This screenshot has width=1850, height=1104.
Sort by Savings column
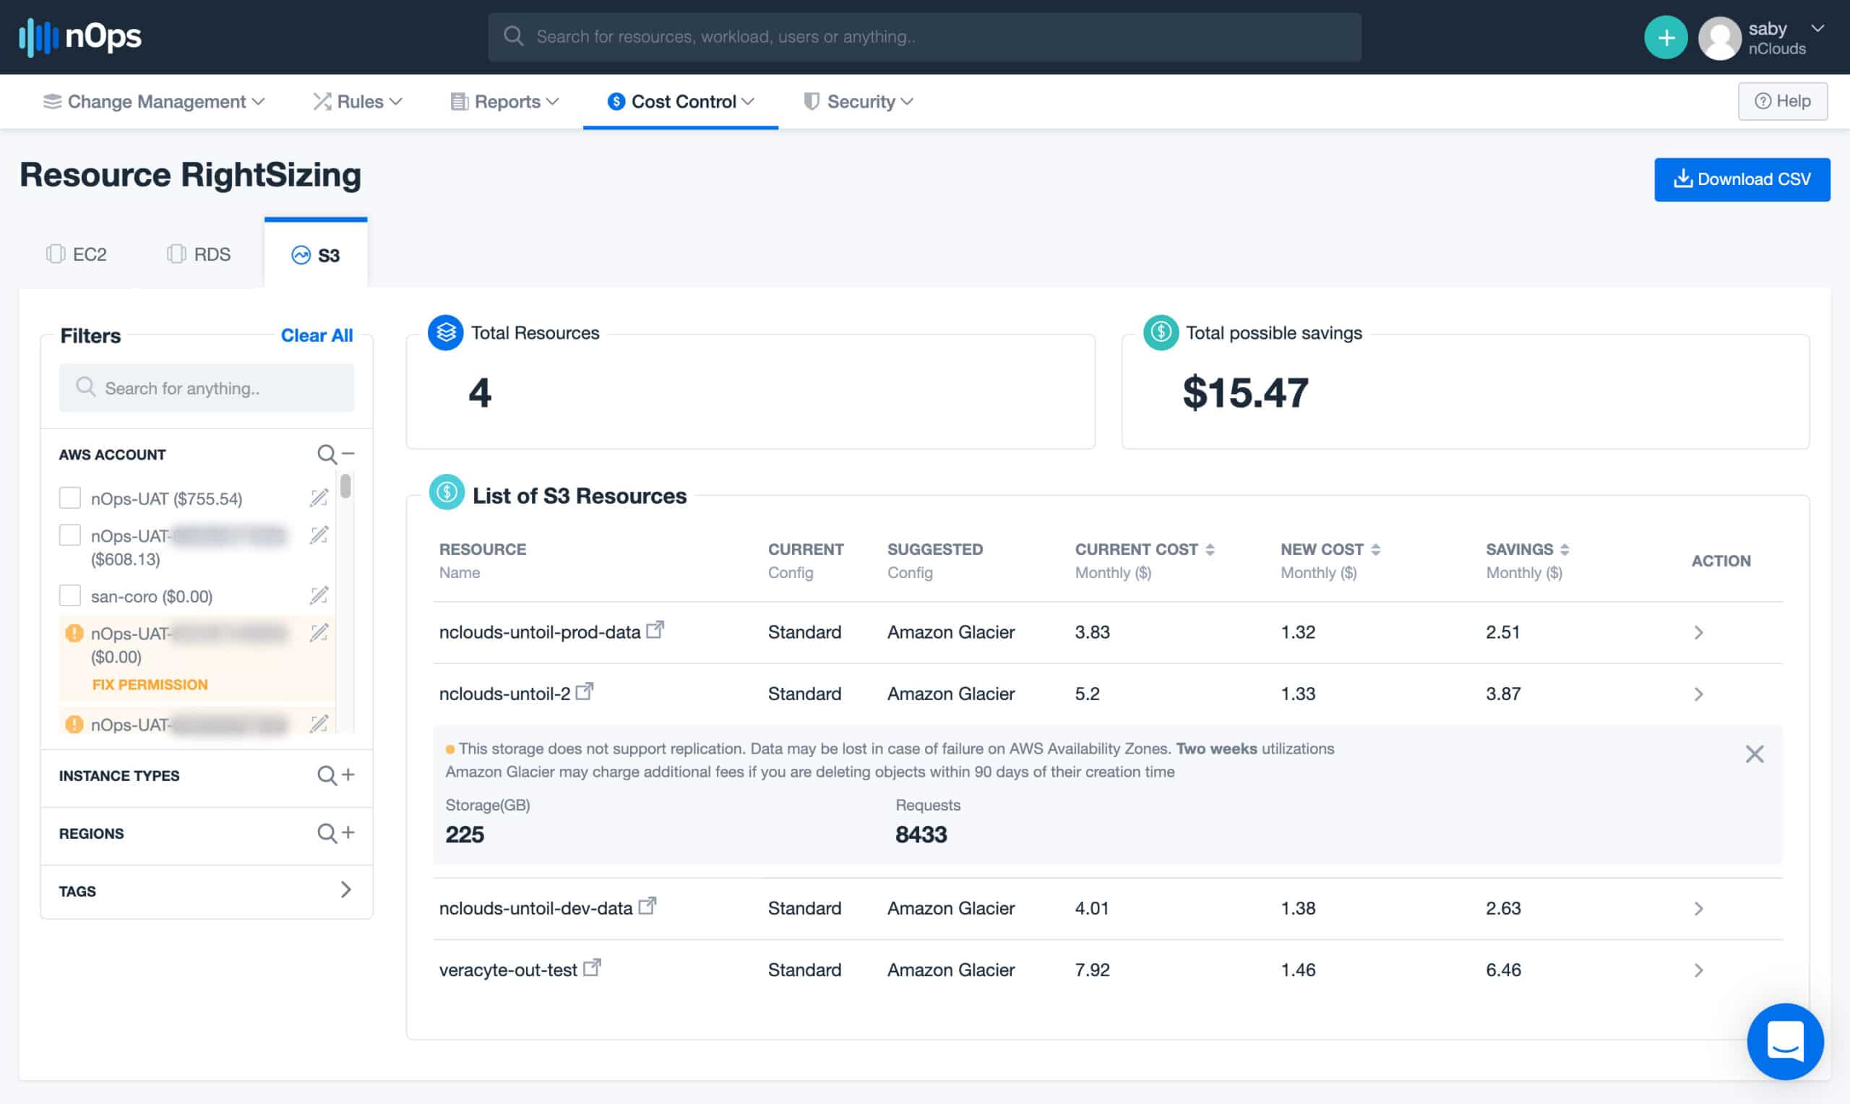(1565, 550)
